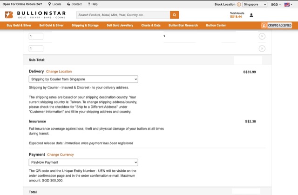Open the PayNow Payment dropdown

(83, 162)
